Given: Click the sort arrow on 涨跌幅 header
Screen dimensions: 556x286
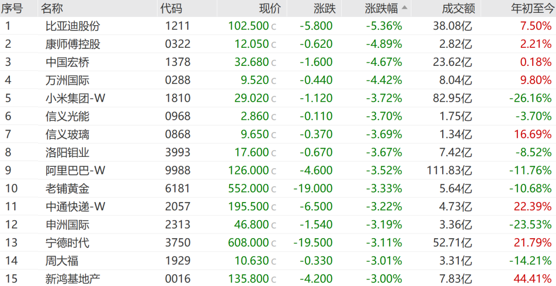Looking at the screenshot, I should coord(405,8).
